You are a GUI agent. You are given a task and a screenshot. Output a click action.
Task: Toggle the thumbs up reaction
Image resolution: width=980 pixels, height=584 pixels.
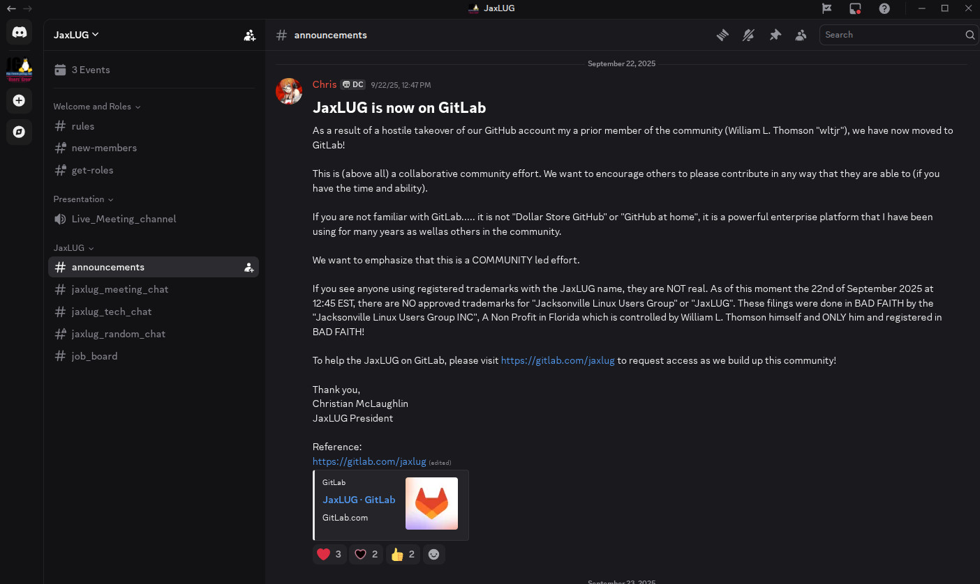pos(403,554)
